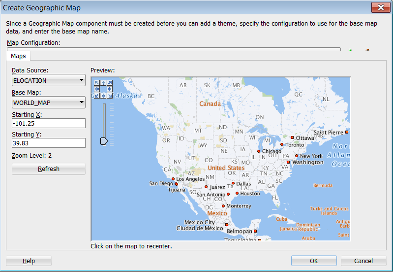
Task: Click the top of the zoom slider track
Action: [x=104, y=105]
